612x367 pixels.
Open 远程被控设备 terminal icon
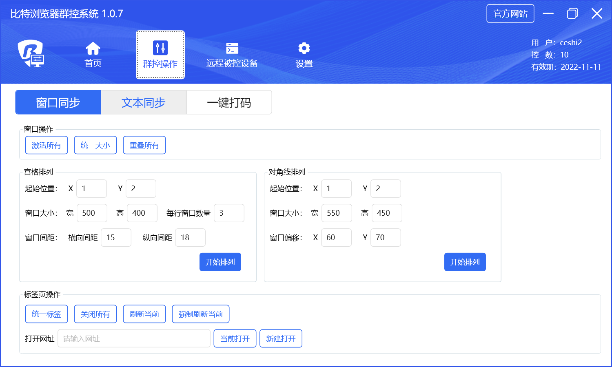coord(232,49)
